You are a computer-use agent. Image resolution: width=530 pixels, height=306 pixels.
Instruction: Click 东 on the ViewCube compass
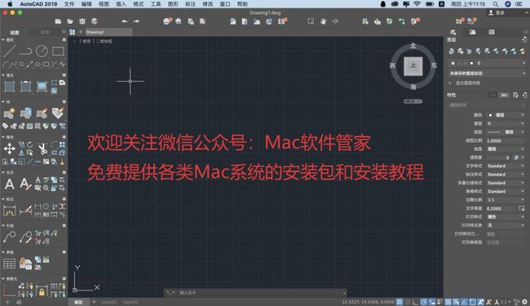point(434,65)
